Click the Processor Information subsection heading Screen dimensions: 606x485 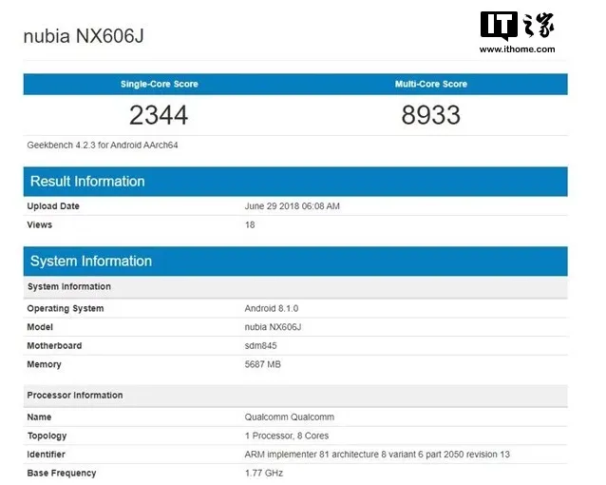click(x=75, y=396)
